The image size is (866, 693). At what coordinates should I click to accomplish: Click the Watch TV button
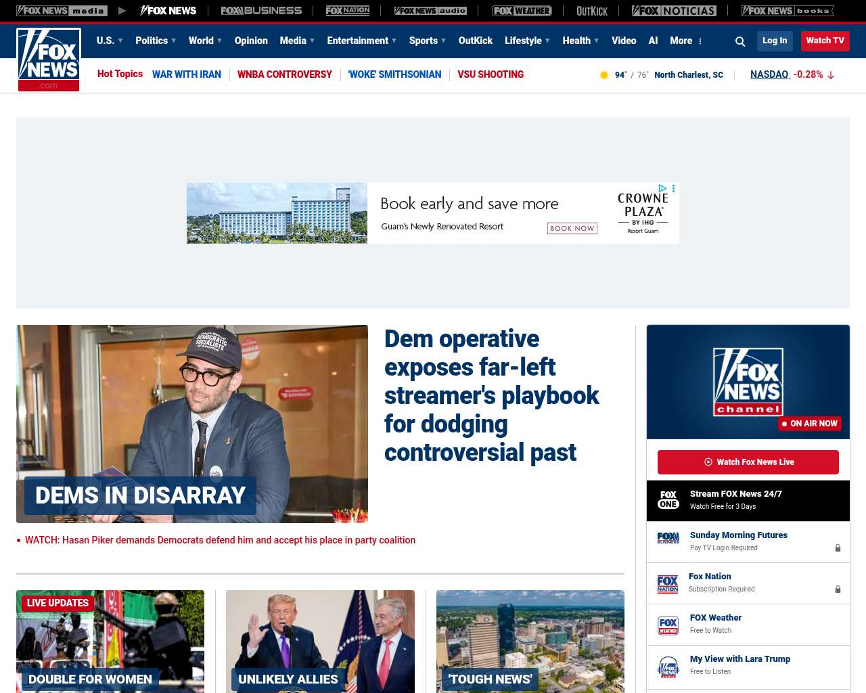point(825,41)
